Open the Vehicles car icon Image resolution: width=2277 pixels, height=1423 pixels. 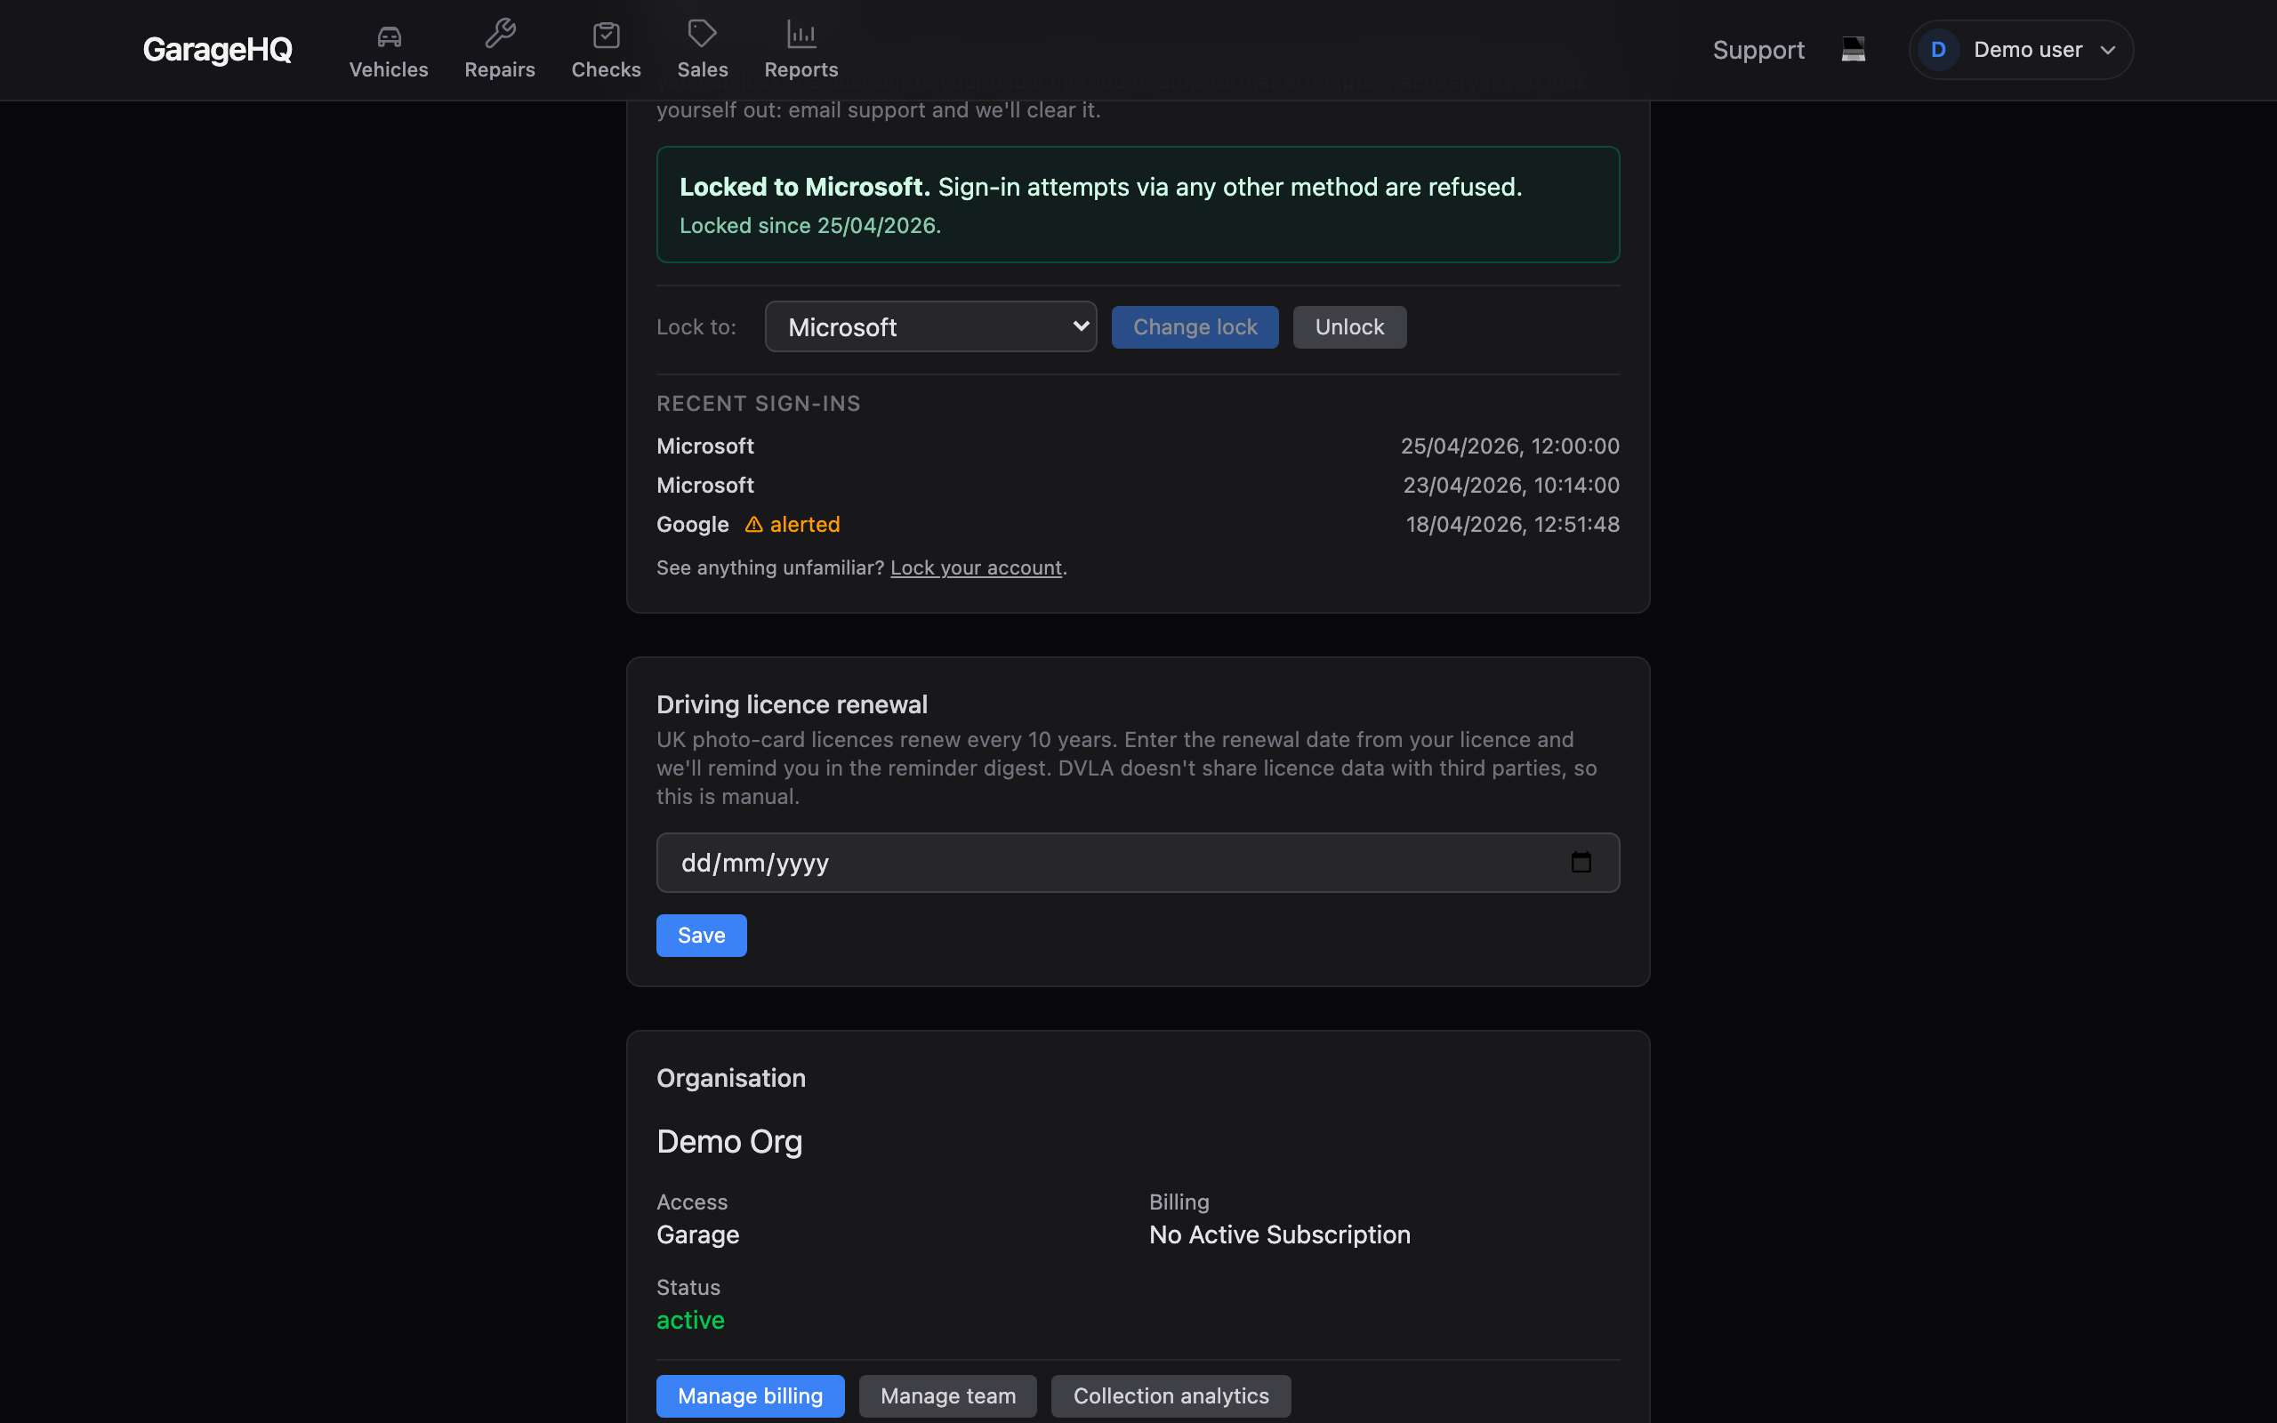point(389,36)
